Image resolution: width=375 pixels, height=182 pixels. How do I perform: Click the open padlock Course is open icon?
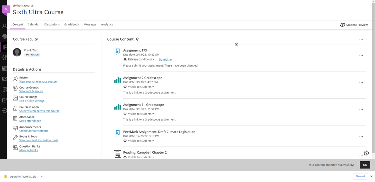15,108
